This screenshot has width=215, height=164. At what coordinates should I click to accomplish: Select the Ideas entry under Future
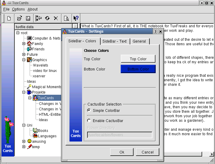[x=31, y=81]
